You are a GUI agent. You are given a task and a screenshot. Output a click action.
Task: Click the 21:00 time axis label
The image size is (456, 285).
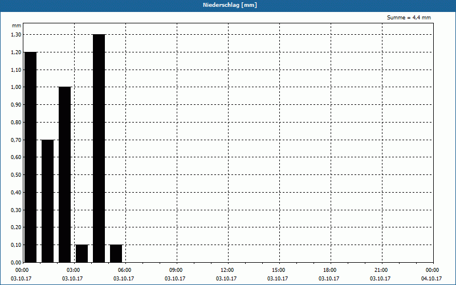381,270
